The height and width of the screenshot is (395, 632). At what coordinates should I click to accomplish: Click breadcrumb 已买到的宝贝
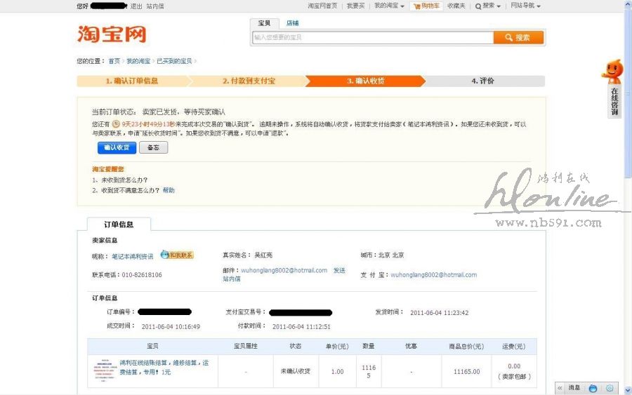pos(174,61)
